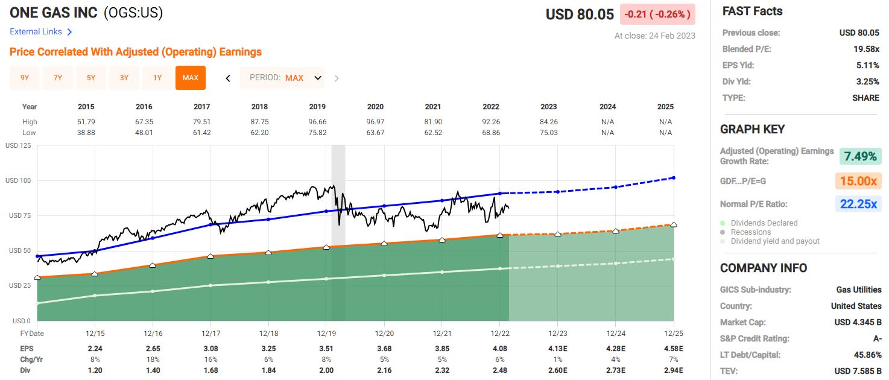Select the 7Y time range
Viewport: 889px width, 380px height.
tap(58, 78)
